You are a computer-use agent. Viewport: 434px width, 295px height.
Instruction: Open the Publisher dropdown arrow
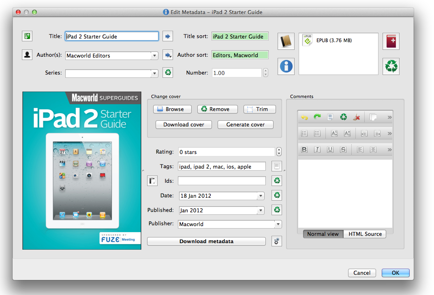pos(278,224)
